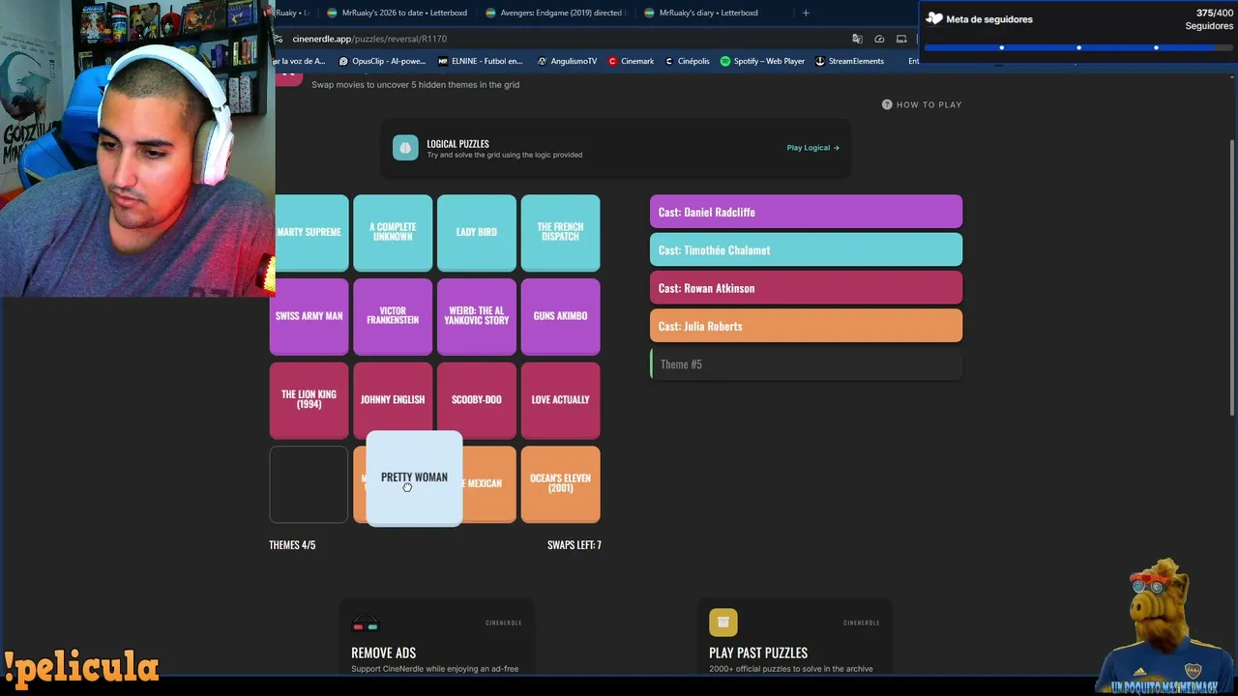Click the Remove Ads glasses icon
The height and width of the screenshot is (696, 1238).
pos(366,623)
